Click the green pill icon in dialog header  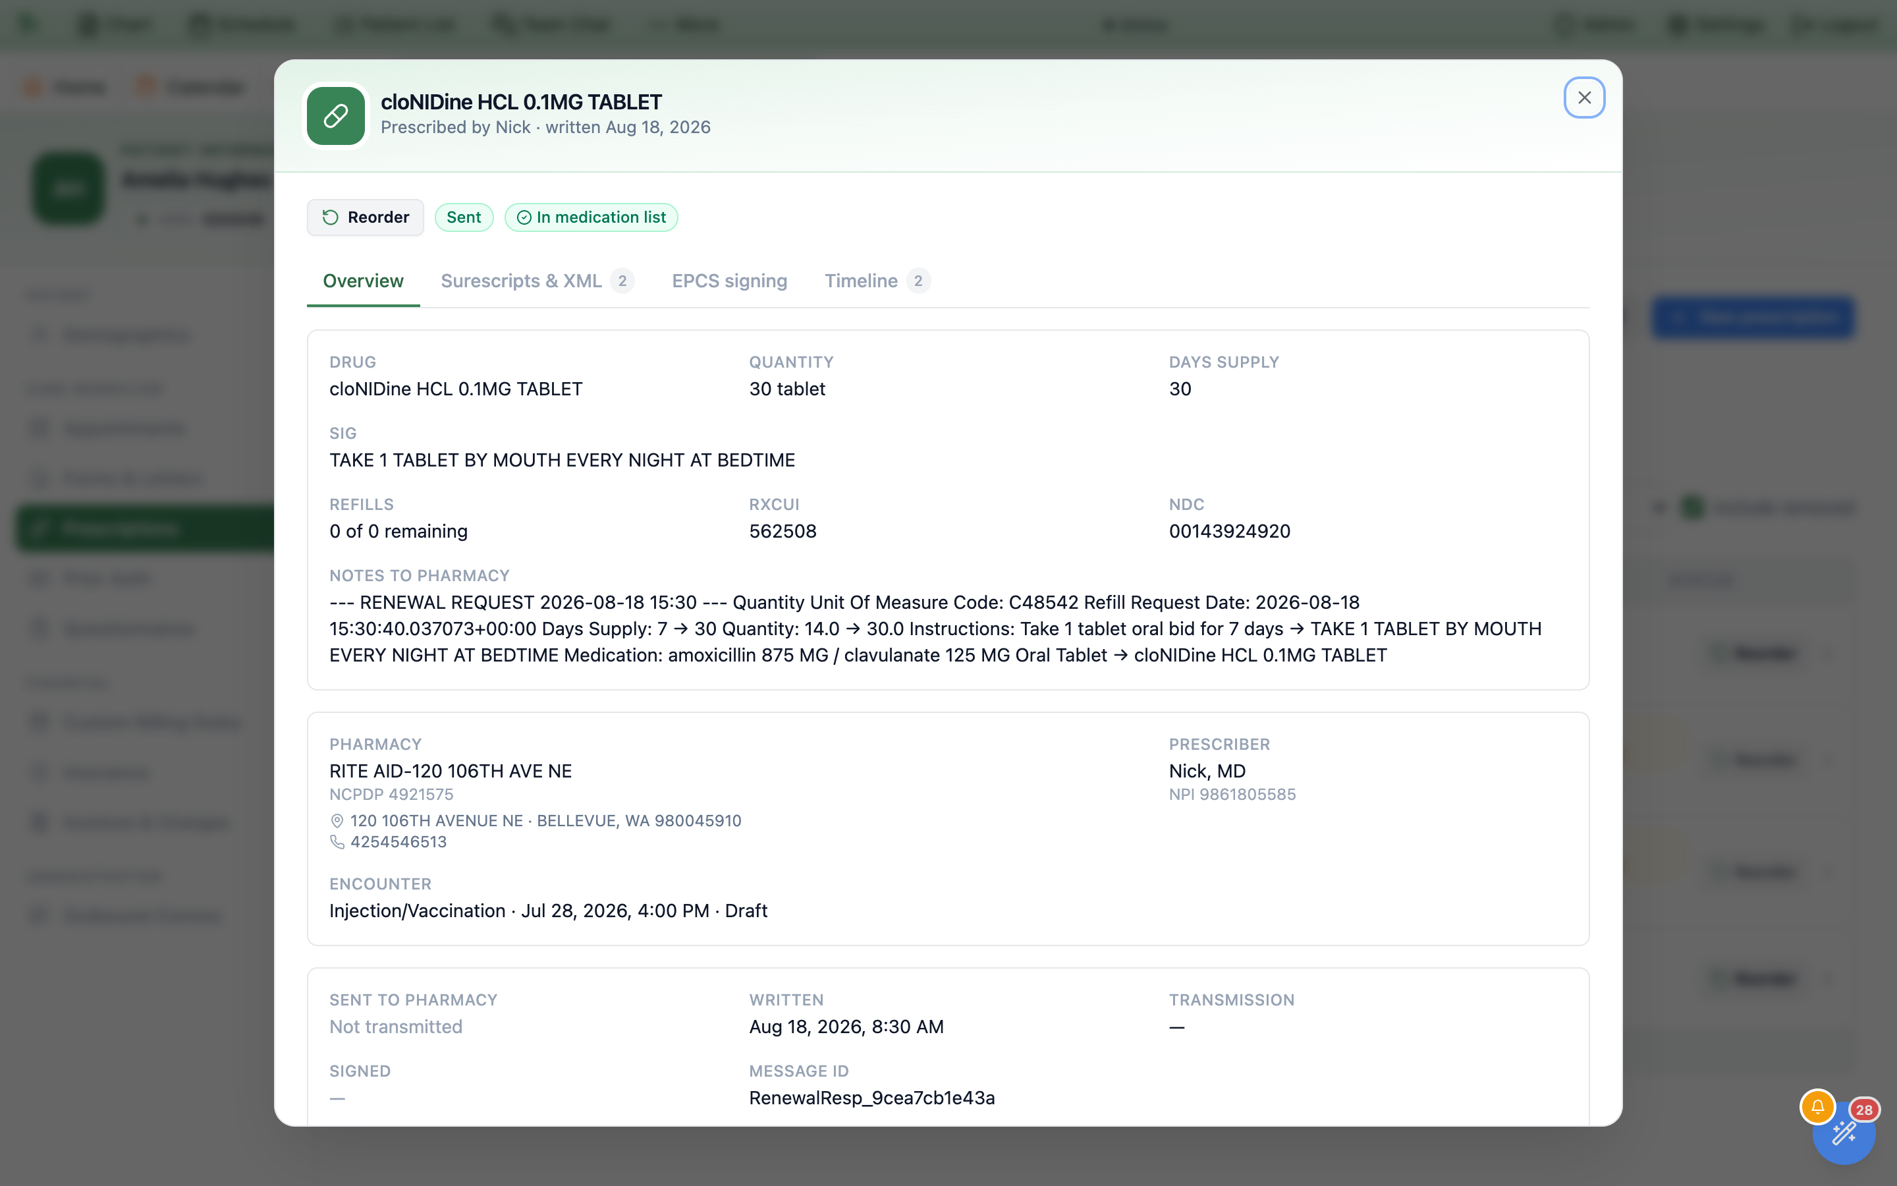click(335, 116)
